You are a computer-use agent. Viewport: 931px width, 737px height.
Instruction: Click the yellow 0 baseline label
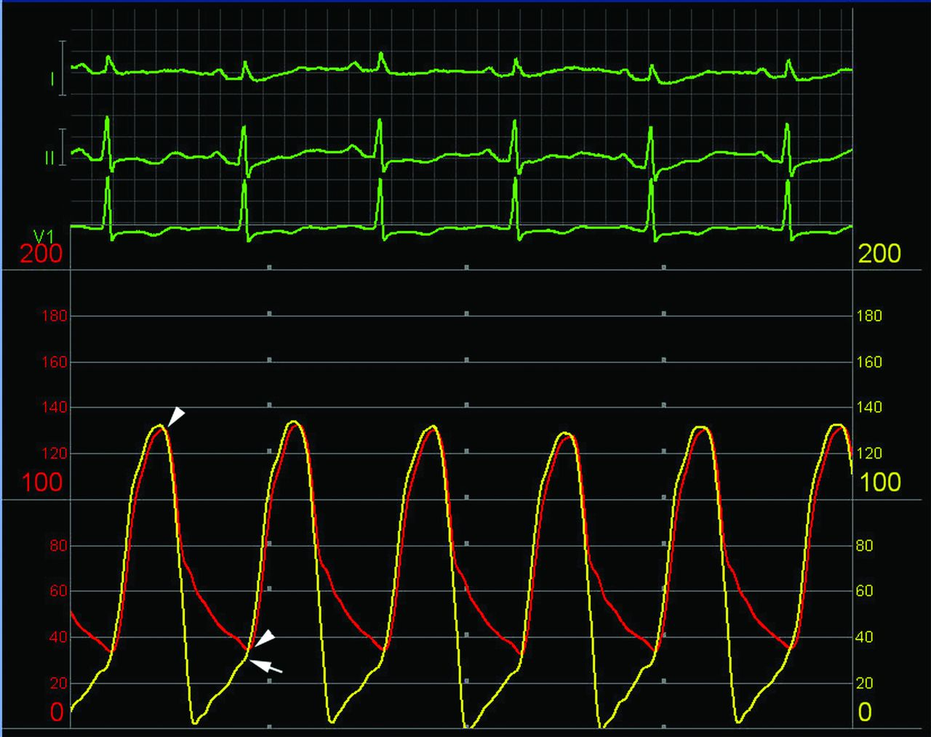tap(865, 713)
